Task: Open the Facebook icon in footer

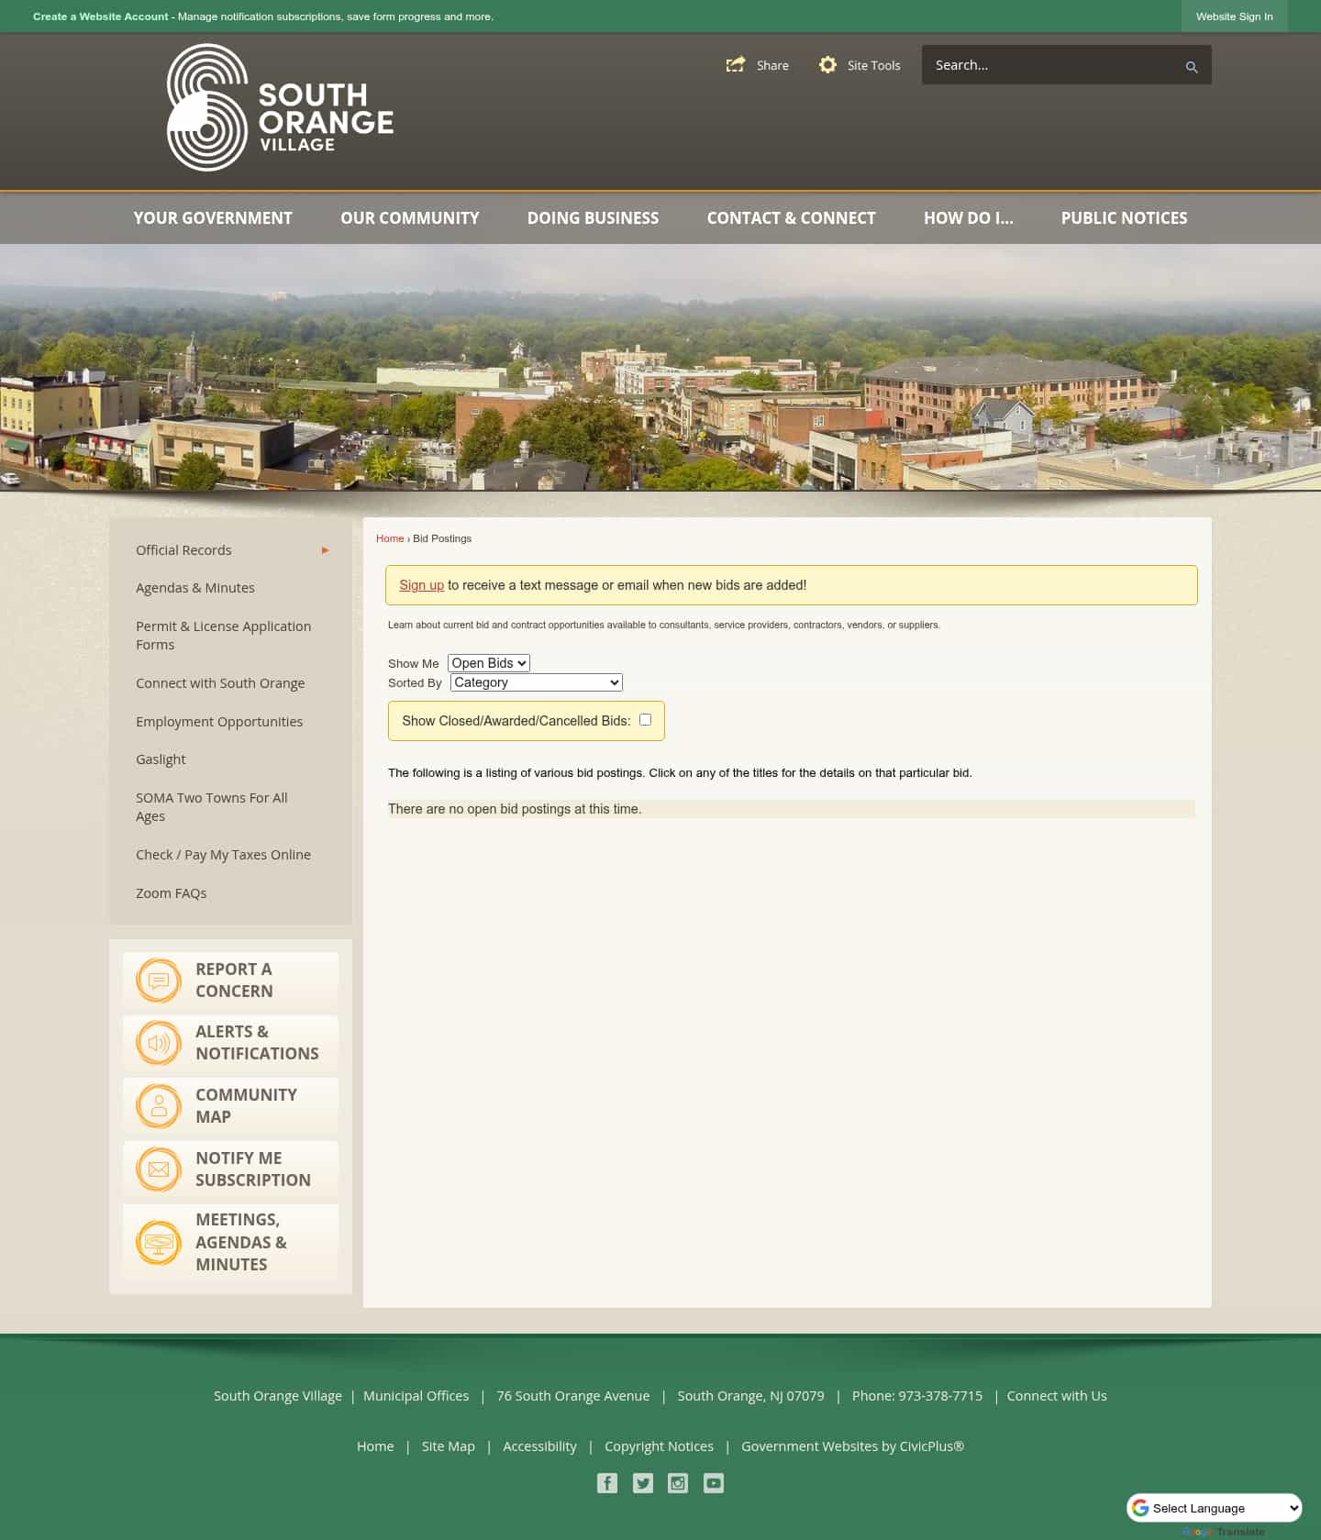Action: [607, 1483]
